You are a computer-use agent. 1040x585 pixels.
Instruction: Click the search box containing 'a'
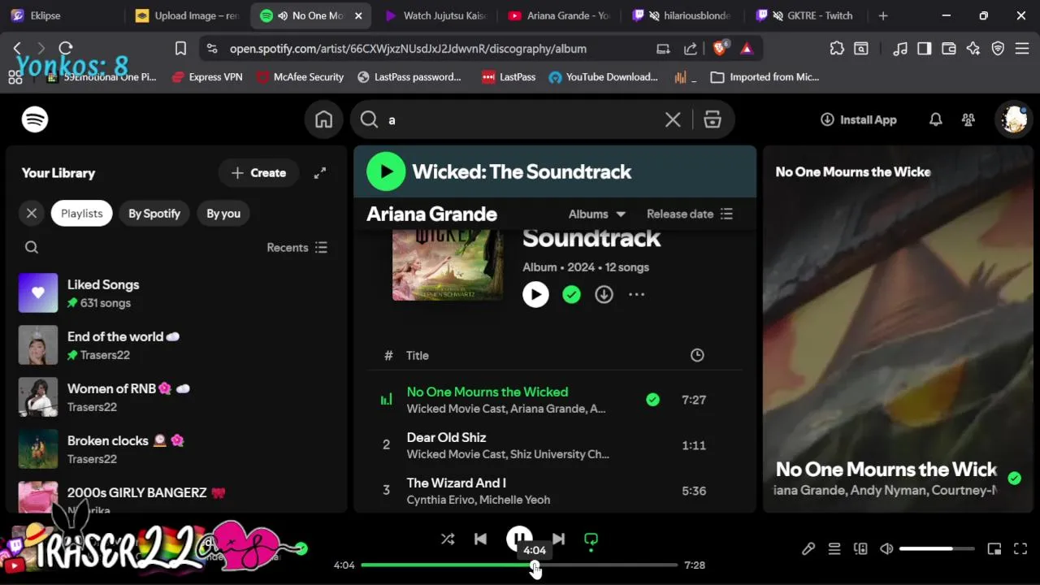520,119
